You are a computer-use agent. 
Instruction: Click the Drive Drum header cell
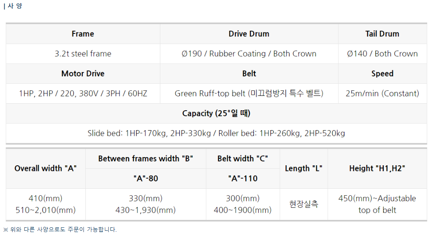249,34
